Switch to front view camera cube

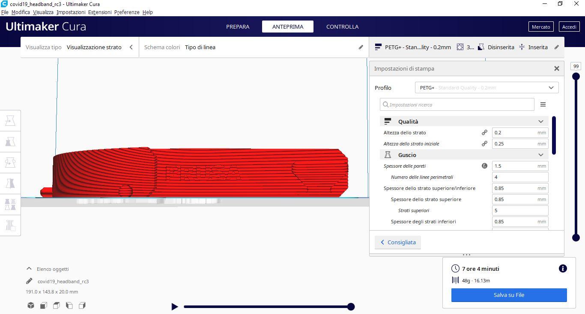(x=44, y=305)
